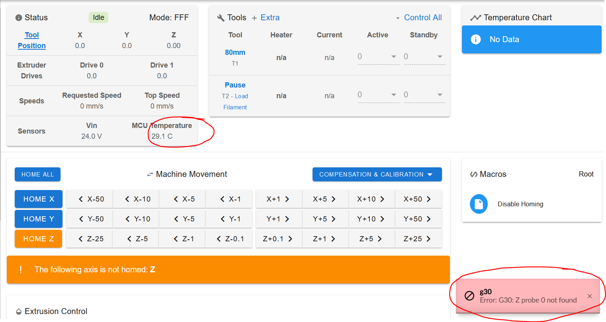The image size is (606, 322).
Task: Move Z axis by -5
Action: click(x=136, y=239)
